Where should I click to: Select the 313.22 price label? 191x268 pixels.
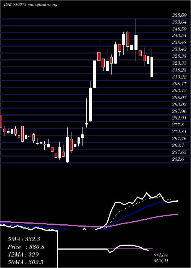[179, 77]
